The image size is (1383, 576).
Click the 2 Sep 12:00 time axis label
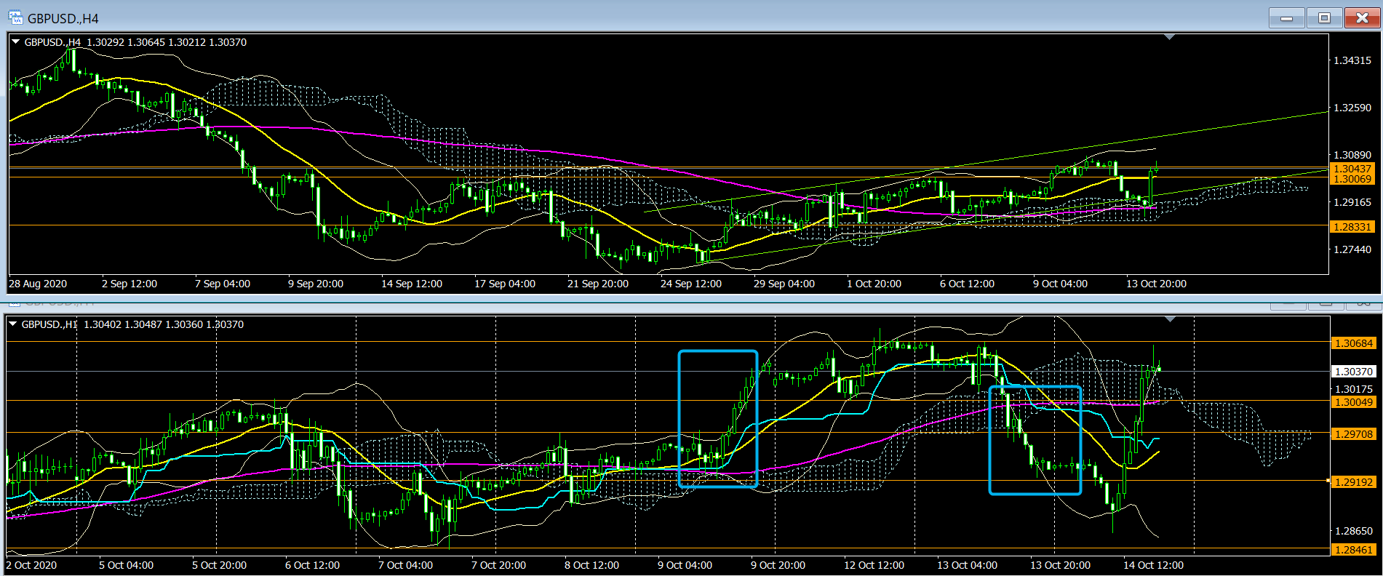pos(129,284)
